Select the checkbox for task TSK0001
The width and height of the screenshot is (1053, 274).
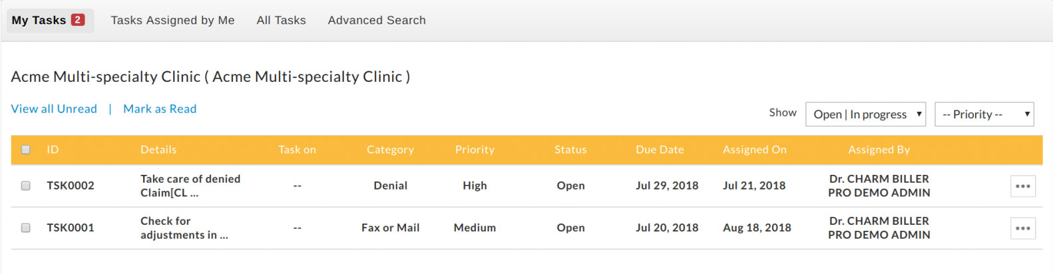(x=26, y=227)
